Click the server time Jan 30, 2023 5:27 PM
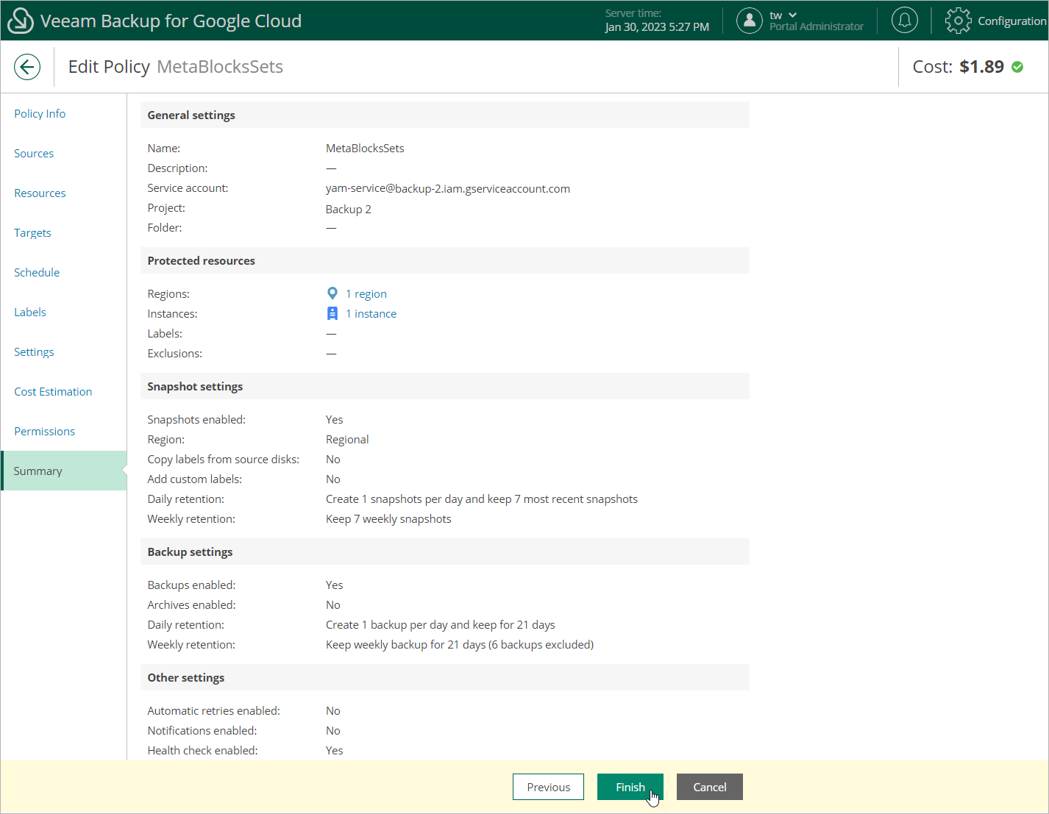This screenshot has width=1049, height=814. 657,27
